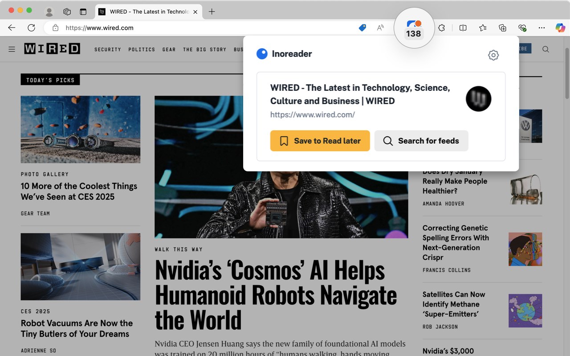
Task: Click the site info lock icon
Action: point(55,28)
